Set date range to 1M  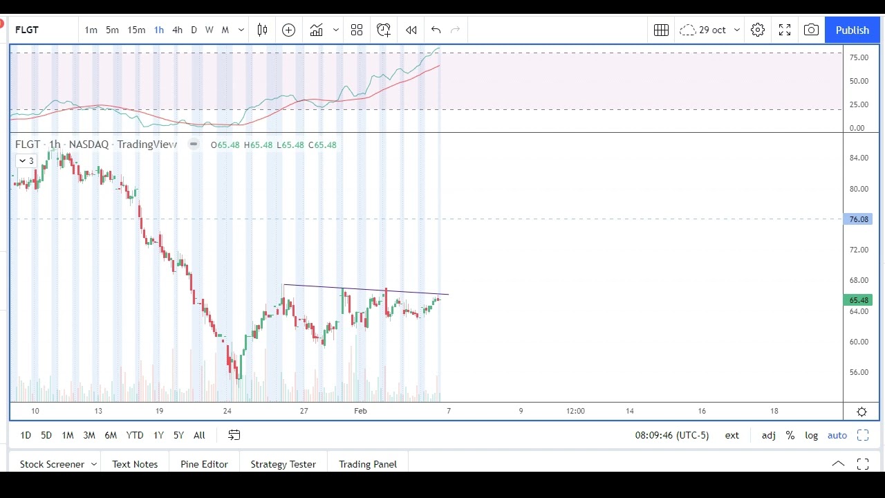(67, 435)
